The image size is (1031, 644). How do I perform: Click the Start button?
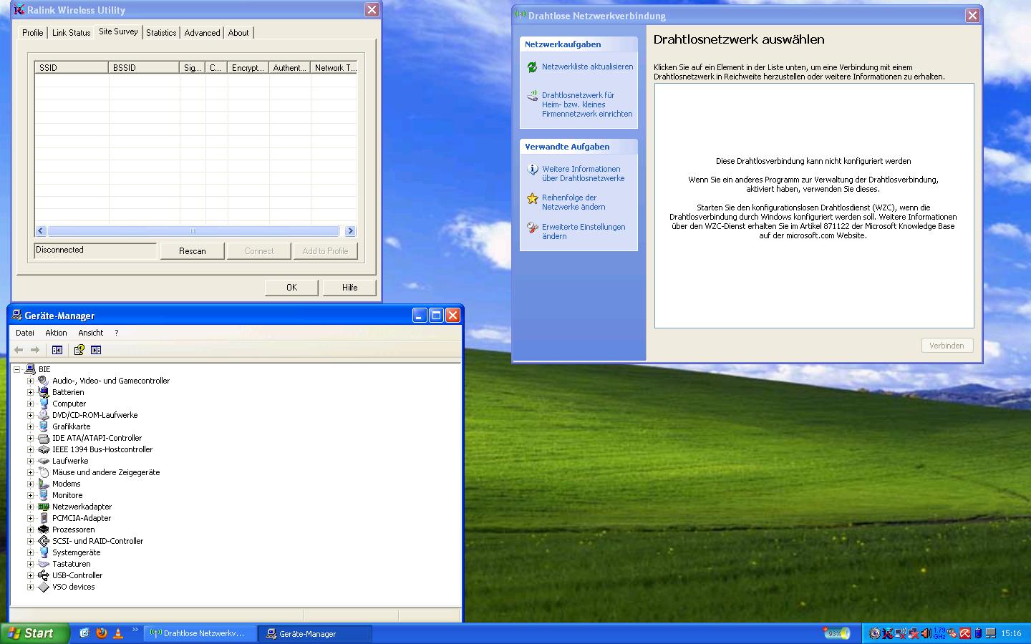[35, 633]
